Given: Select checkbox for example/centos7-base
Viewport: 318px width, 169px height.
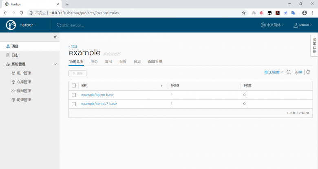Looking at the screenshot, I should (74, 104).
